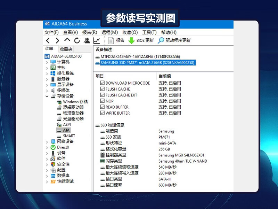This screenshot has width=278, height=209.
Task: Open the 文件(F) menu
Action: (51, 32)
